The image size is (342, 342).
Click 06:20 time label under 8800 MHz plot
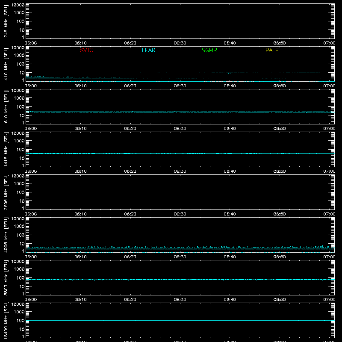(x=130, y=300)
